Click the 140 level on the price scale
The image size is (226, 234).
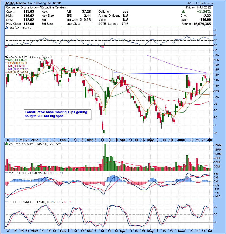pyautogui.click(x=216, y=55)
